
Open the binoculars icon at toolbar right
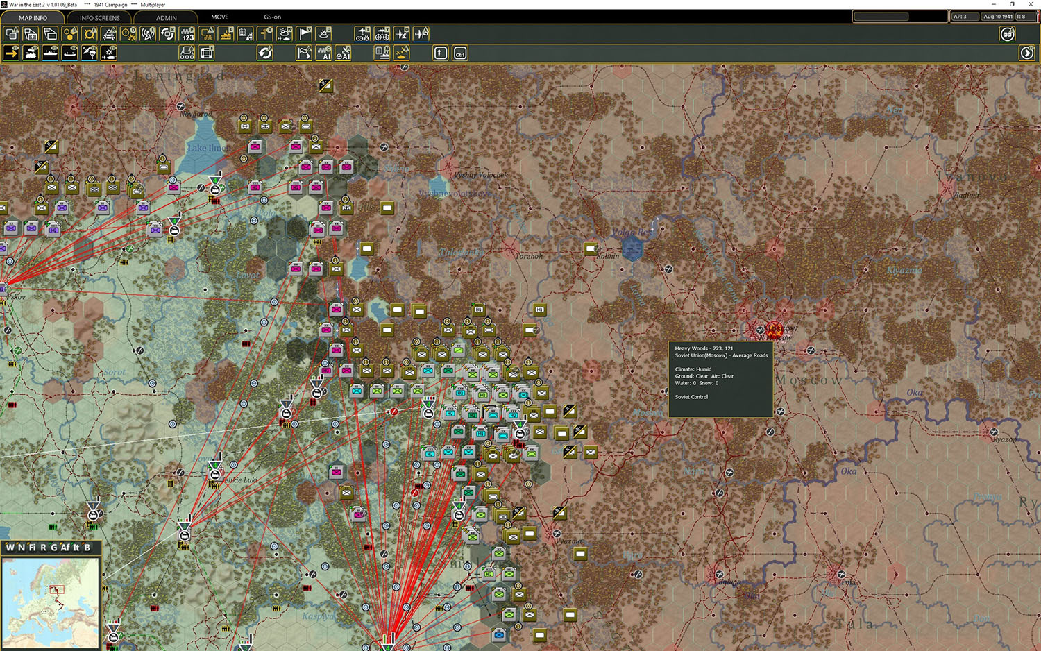(1008, 33)
